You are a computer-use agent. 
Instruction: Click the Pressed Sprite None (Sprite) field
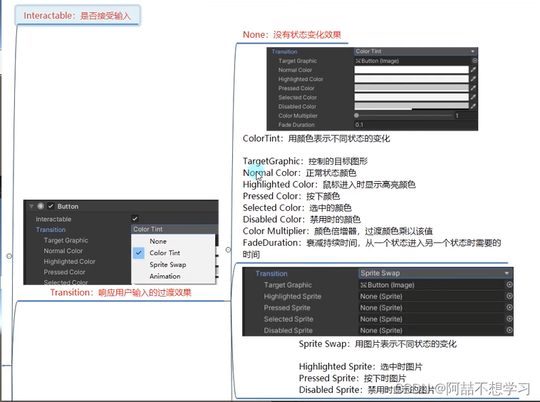click(432, 308)
